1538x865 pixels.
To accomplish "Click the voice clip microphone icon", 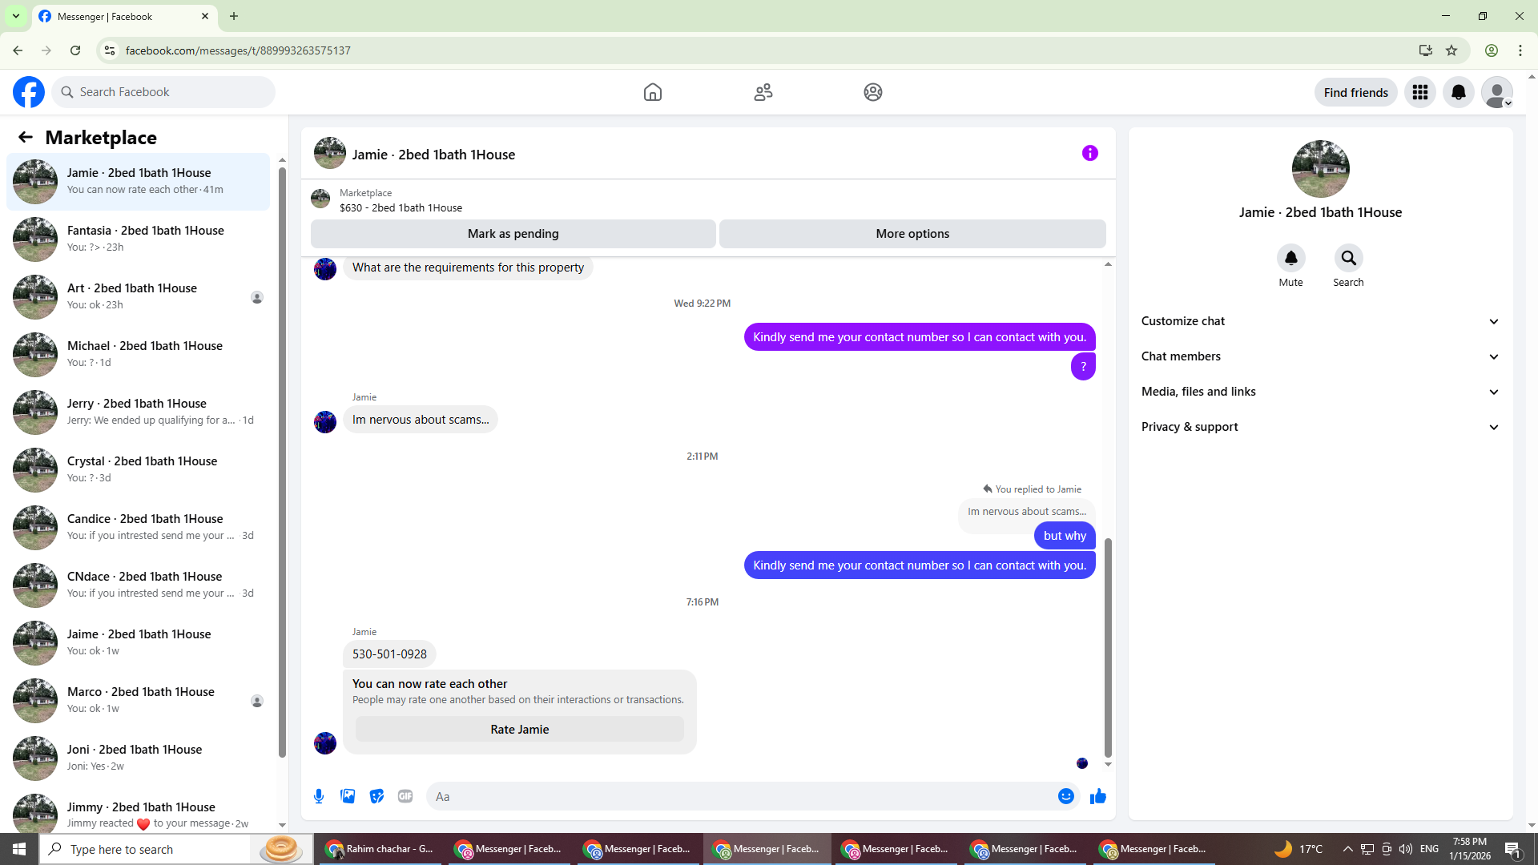I will pos(319,796).
